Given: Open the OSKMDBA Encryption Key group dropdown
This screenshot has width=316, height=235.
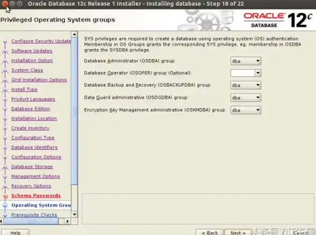Looking at the screenshot, I should pos(246,110).
